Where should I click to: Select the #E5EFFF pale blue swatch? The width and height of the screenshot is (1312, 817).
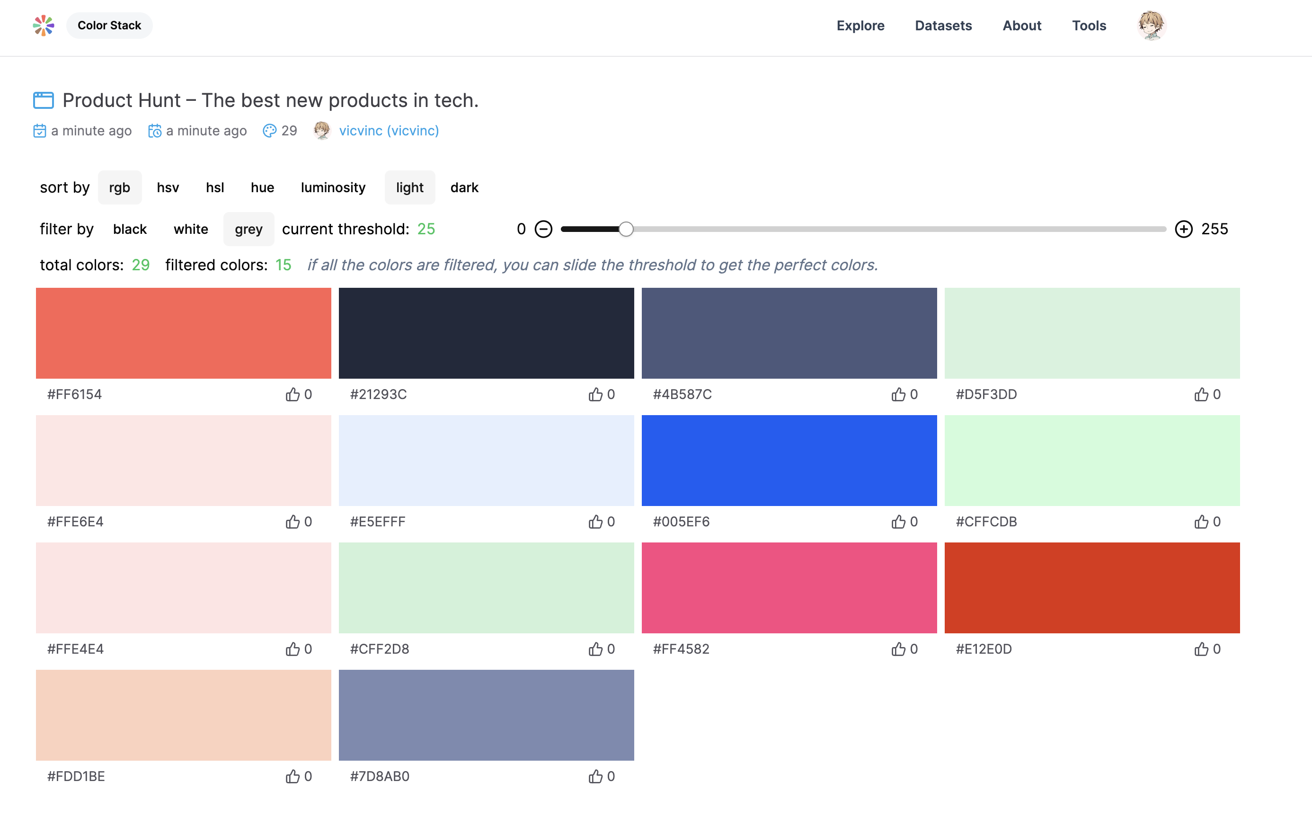487,461
